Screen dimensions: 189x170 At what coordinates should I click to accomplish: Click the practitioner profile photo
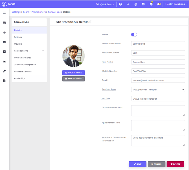tap(73, 56)
